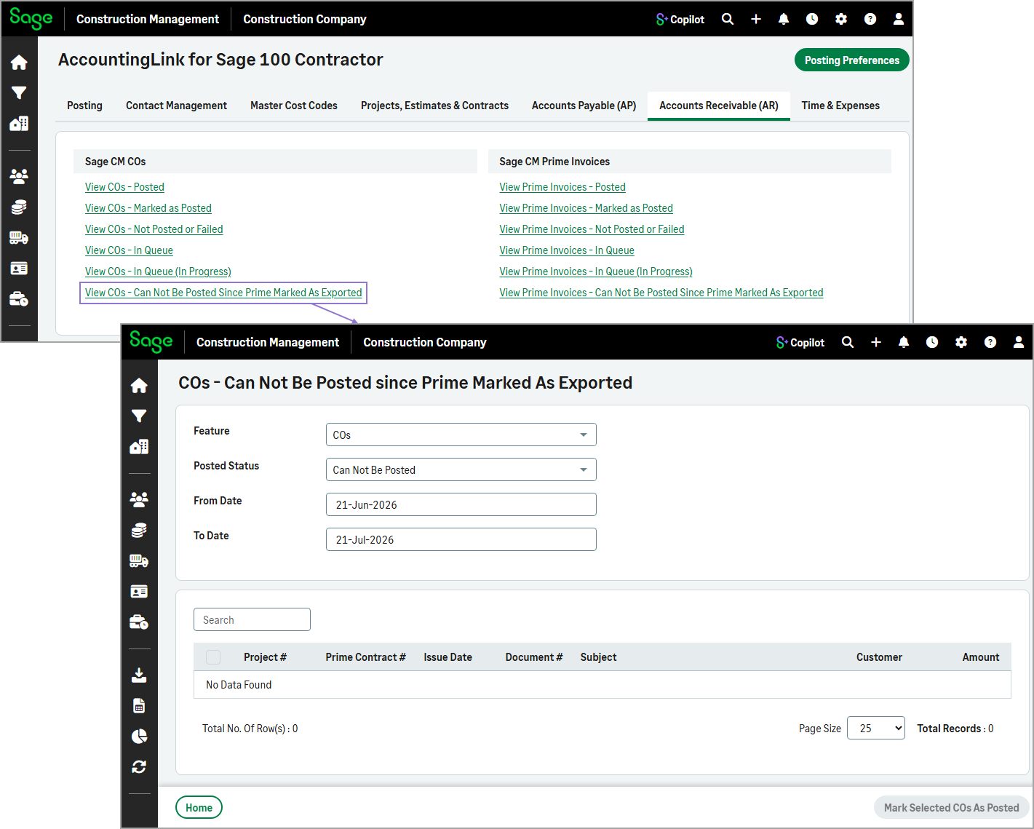Open the Accounts Payable (AP) tab
Viewport: 1034px width, 829px height.
coord(584,106)
